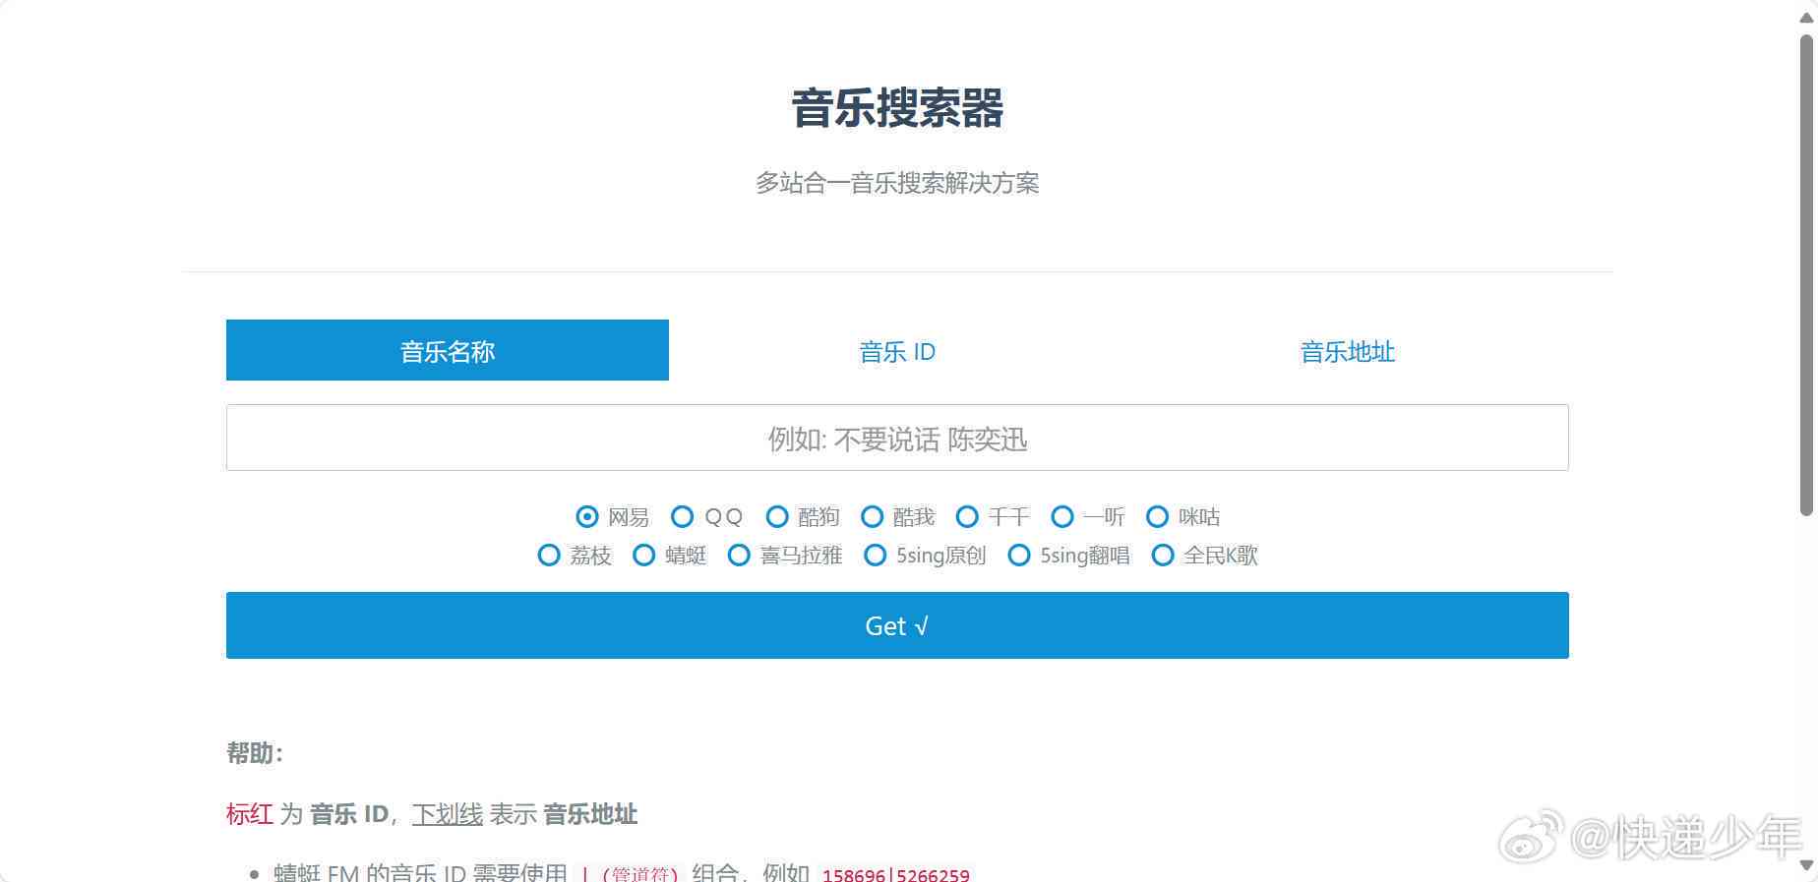
Task: Choose 荔枝 as the source
Action: pos(549,556)
